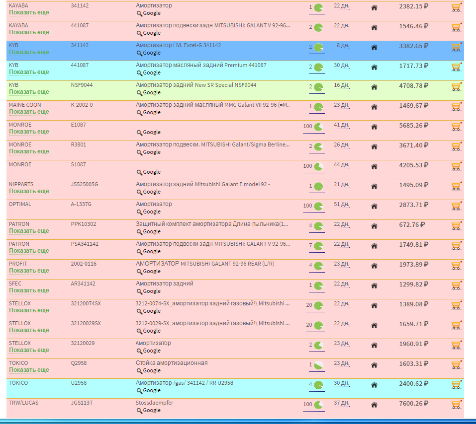Click home icon in KYB NSF9044 row
Viewport: 476px width, 424px height.
pos(374,87)
